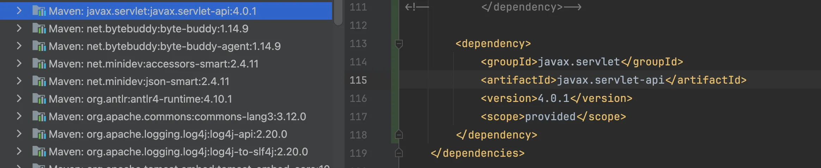Select Maven: net.minidev:accessors-smart:2.4.11 row
Image resolution: width=821 pixels, height=168 pixels.
pyautogui.click(x=166, y=64)
